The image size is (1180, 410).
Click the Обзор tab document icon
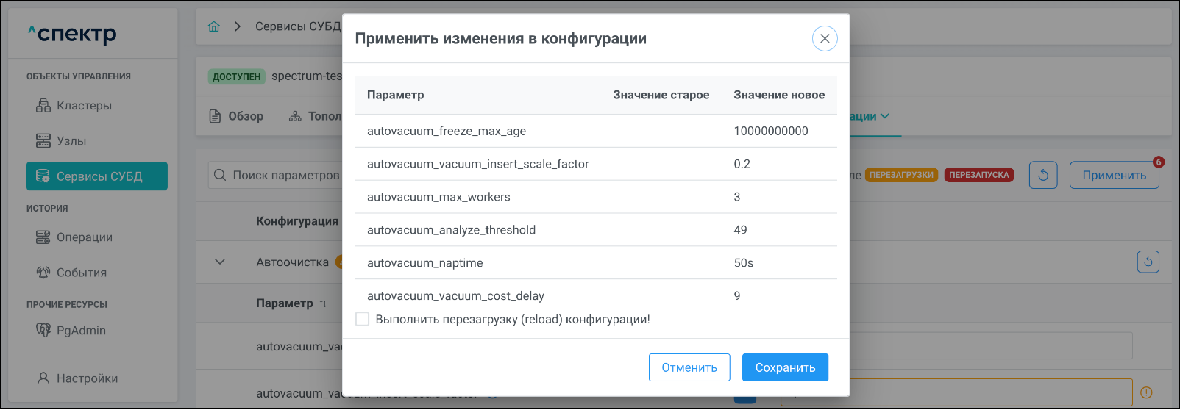click(x=215, y=116)
